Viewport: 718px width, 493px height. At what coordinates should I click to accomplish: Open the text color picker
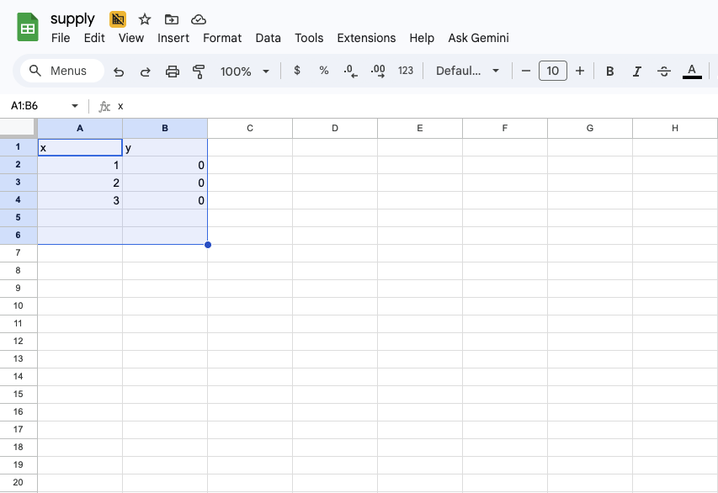692,72
